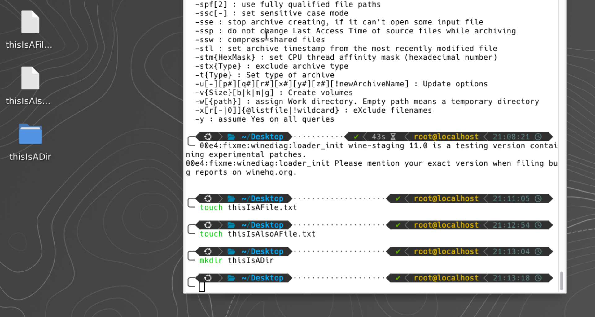
Task: Click the ~/Desktop path in the 21:08:21 prompt
Action: pyautogui.click(x=262, y=137)
